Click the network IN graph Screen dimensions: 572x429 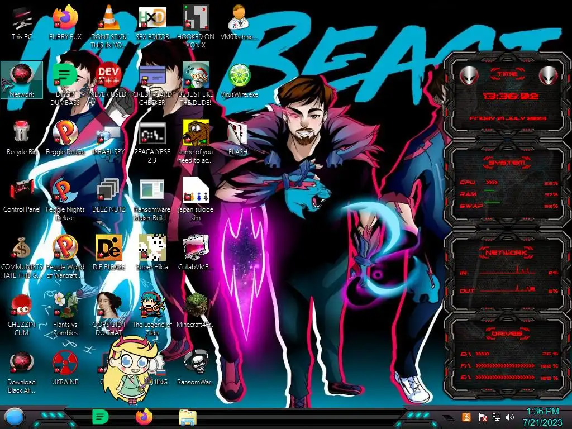tap(508, 271)
